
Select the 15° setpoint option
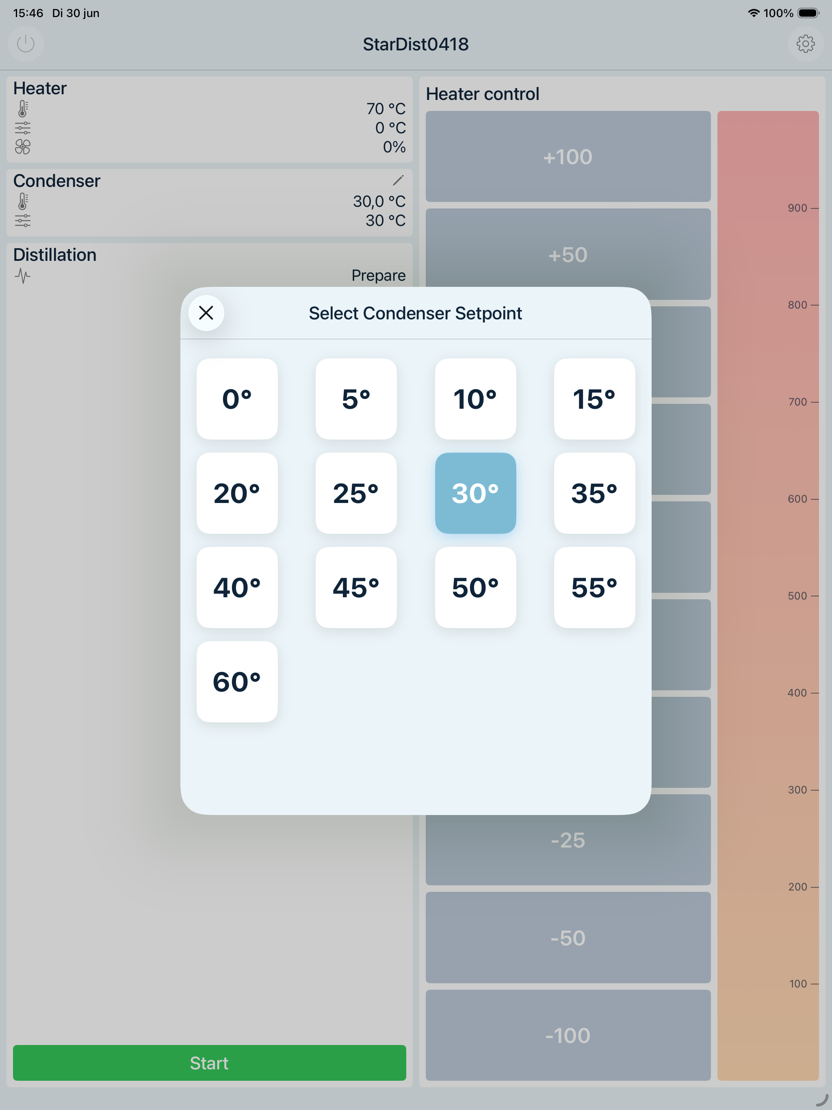(594, 399)
